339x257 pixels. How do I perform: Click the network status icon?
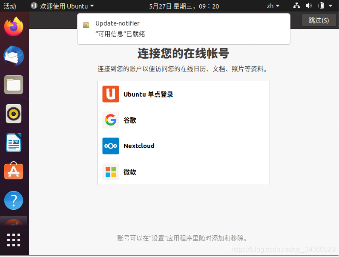point(296,6)
